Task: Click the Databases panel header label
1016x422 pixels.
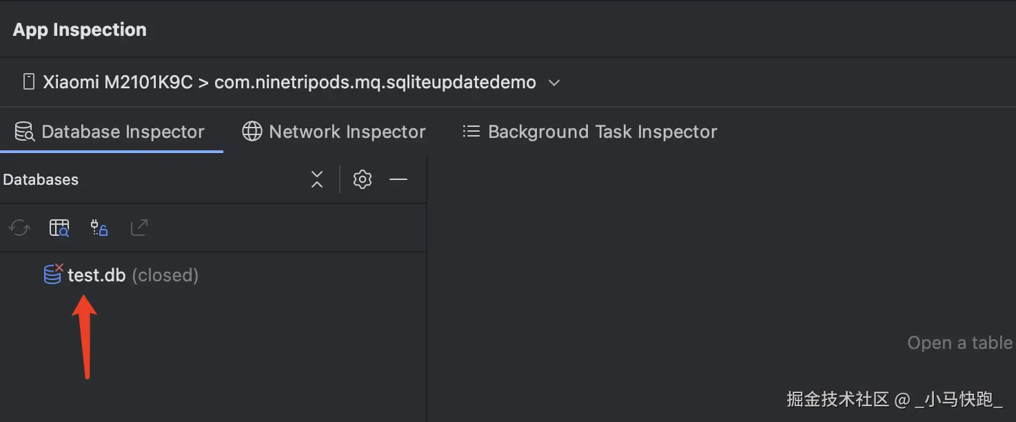Action: (x=41, y=180)
